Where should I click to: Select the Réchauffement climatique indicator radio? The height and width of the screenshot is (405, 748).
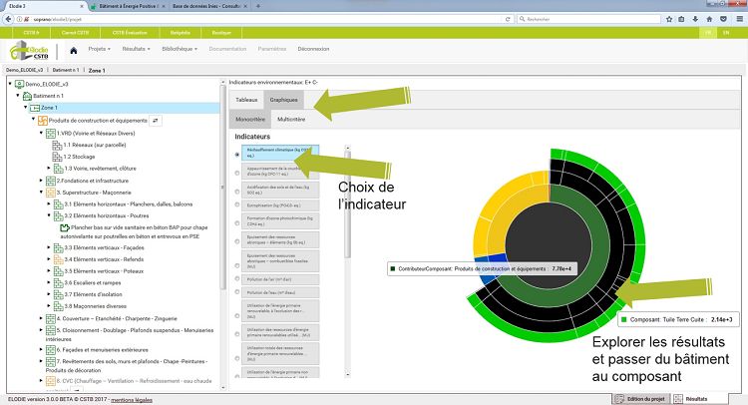pos(237,155)
